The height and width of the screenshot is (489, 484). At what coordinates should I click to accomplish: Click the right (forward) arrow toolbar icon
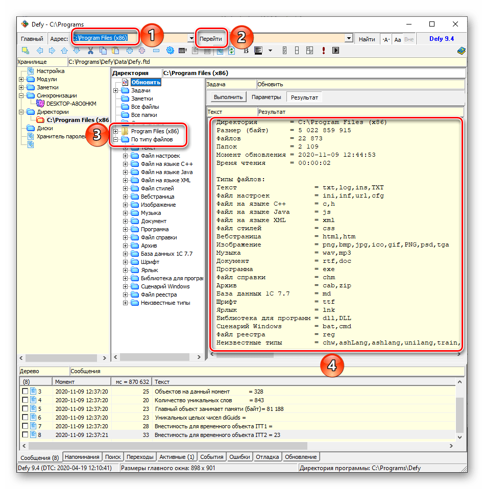pyautogui.click(x=52, y=51)
